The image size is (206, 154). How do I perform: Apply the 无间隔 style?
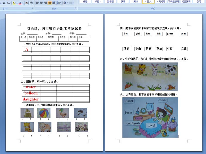pos(161,2)
